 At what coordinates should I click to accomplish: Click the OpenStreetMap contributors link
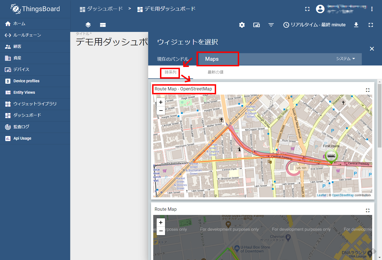point(343,195)
